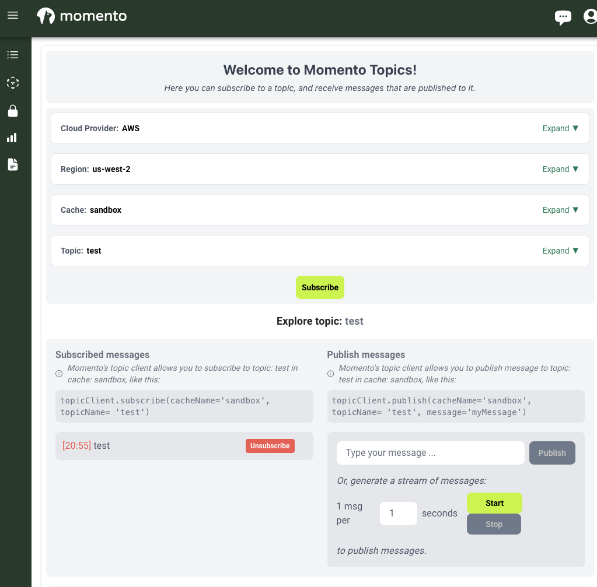Click info icon beside Subscribed messages description
The width and height of the screenshot is (597, 587).
[59, 374]
